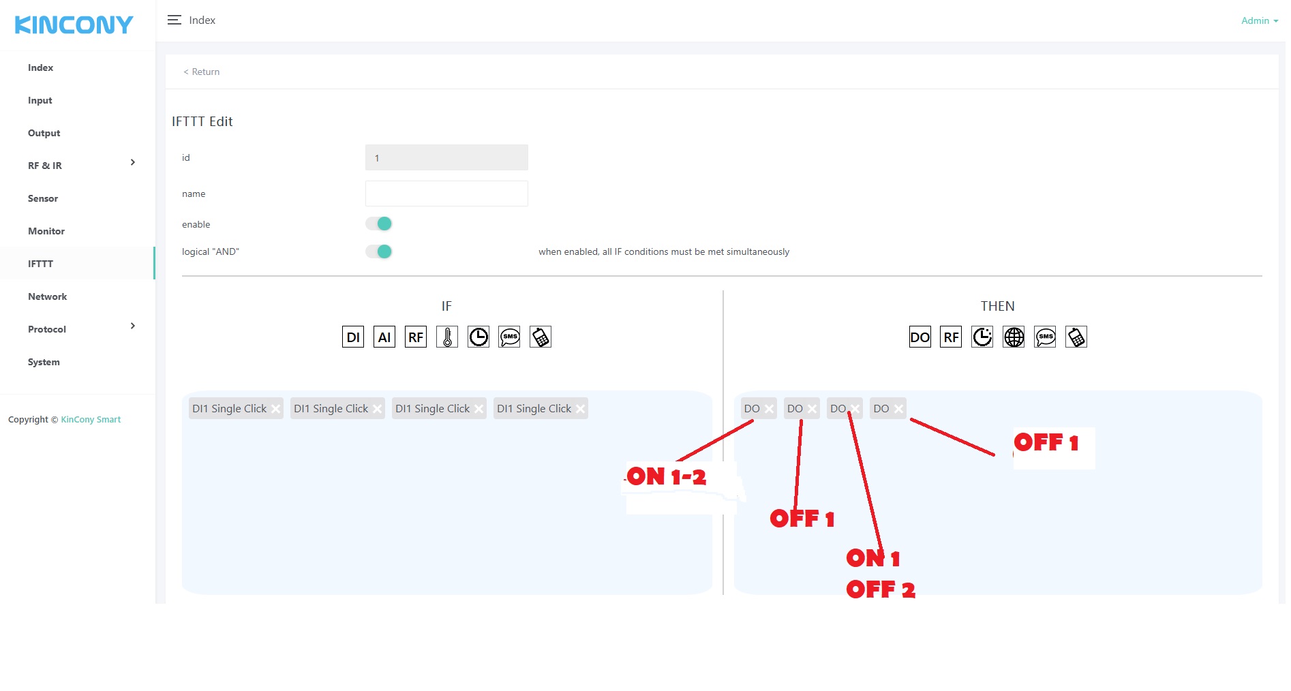The height and width of the screenshot is (691, 1291).
Task: Add an SMS action under THEN
Action: click(1045, 337)
